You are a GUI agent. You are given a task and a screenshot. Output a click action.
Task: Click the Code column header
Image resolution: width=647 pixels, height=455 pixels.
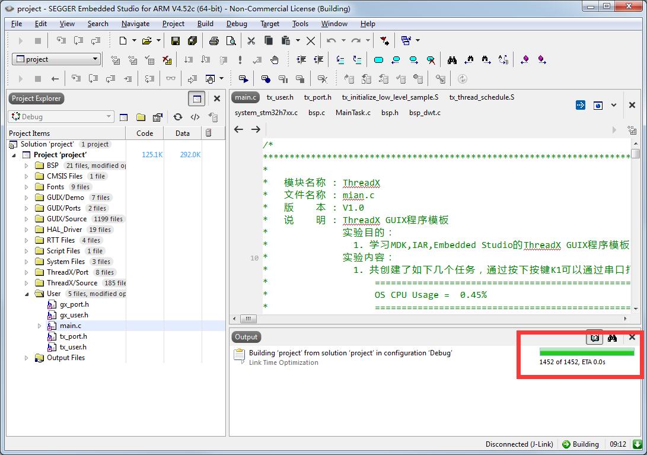tap(145, 133)
